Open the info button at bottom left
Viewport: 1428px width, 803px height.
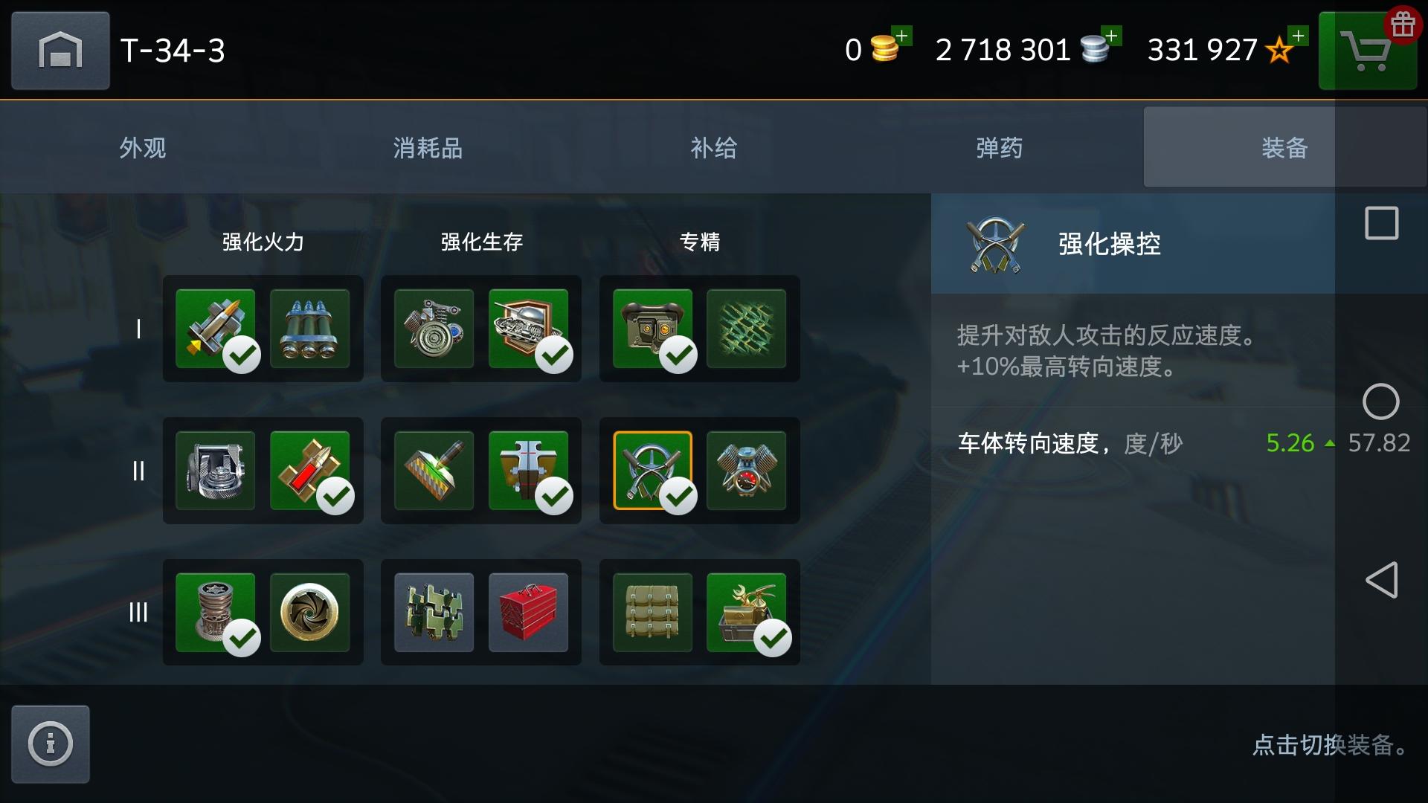click(51, 744)
